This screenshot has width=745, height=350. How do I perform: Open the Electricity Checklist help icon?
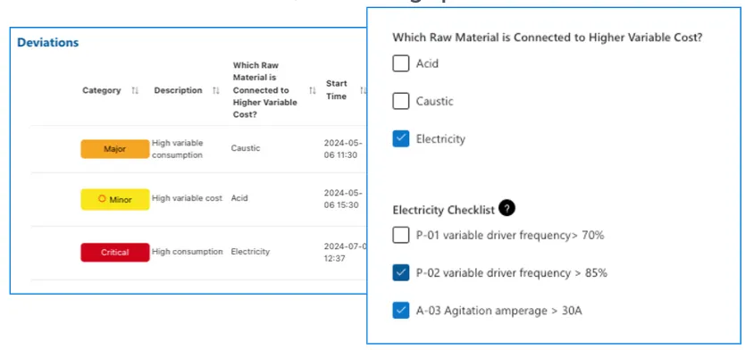pyautogui.click(x=507, y=208)
